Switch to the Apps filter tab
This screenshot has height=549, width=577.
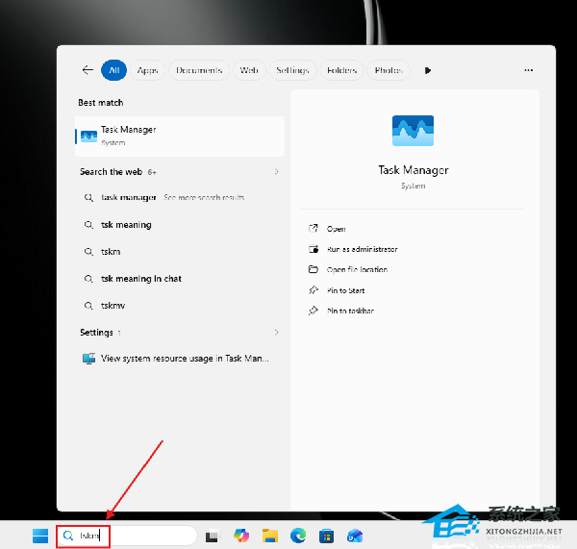[x=147, y=70]
